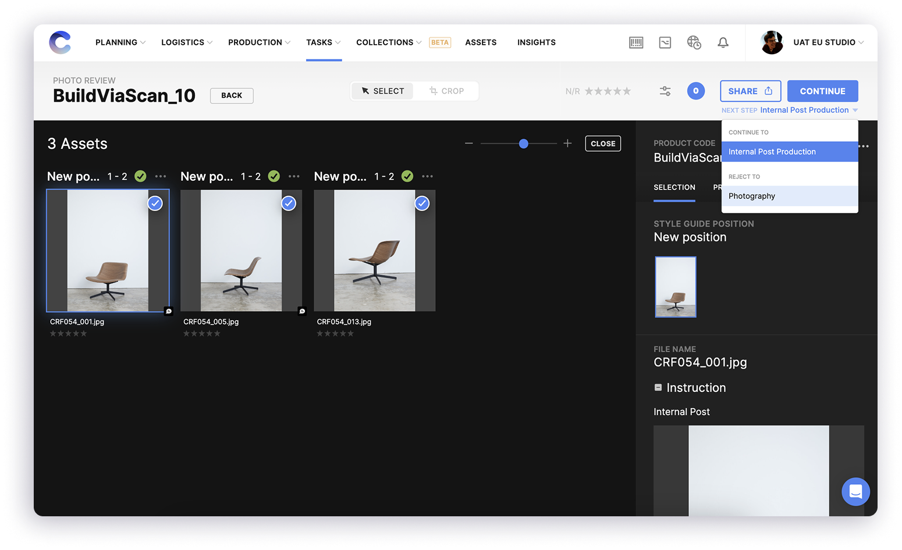Click style guide position thumbnail
Screen dimensions: 902x550
coord(676,287)
